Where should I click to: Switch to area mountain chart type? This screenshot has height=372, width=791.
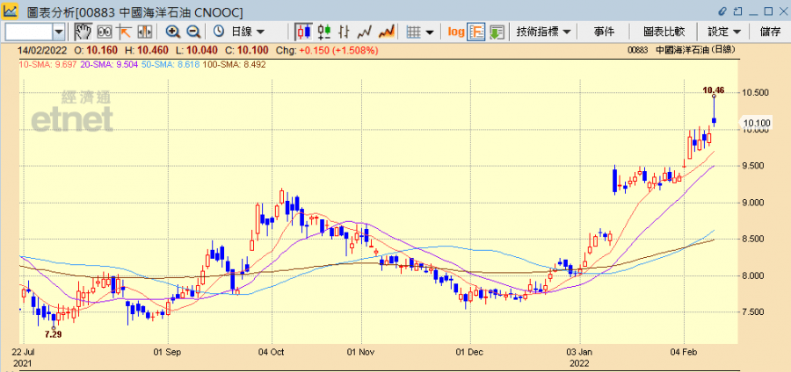(x=386, y=32)
